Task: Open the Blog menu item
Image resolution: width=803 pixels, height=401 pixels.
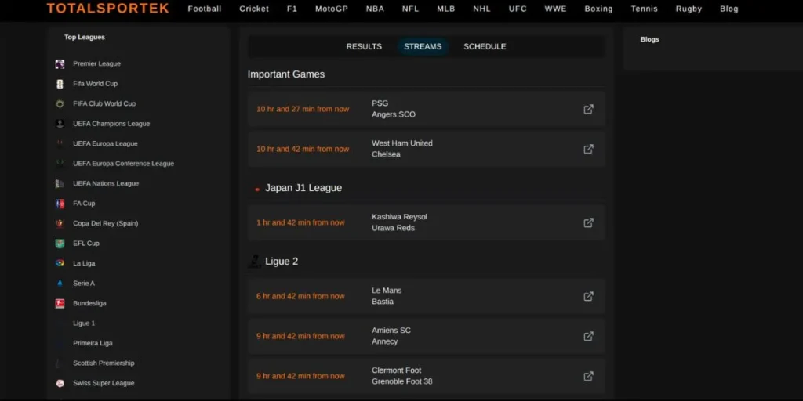Action: pyautogui.click(x=729, y=9)
